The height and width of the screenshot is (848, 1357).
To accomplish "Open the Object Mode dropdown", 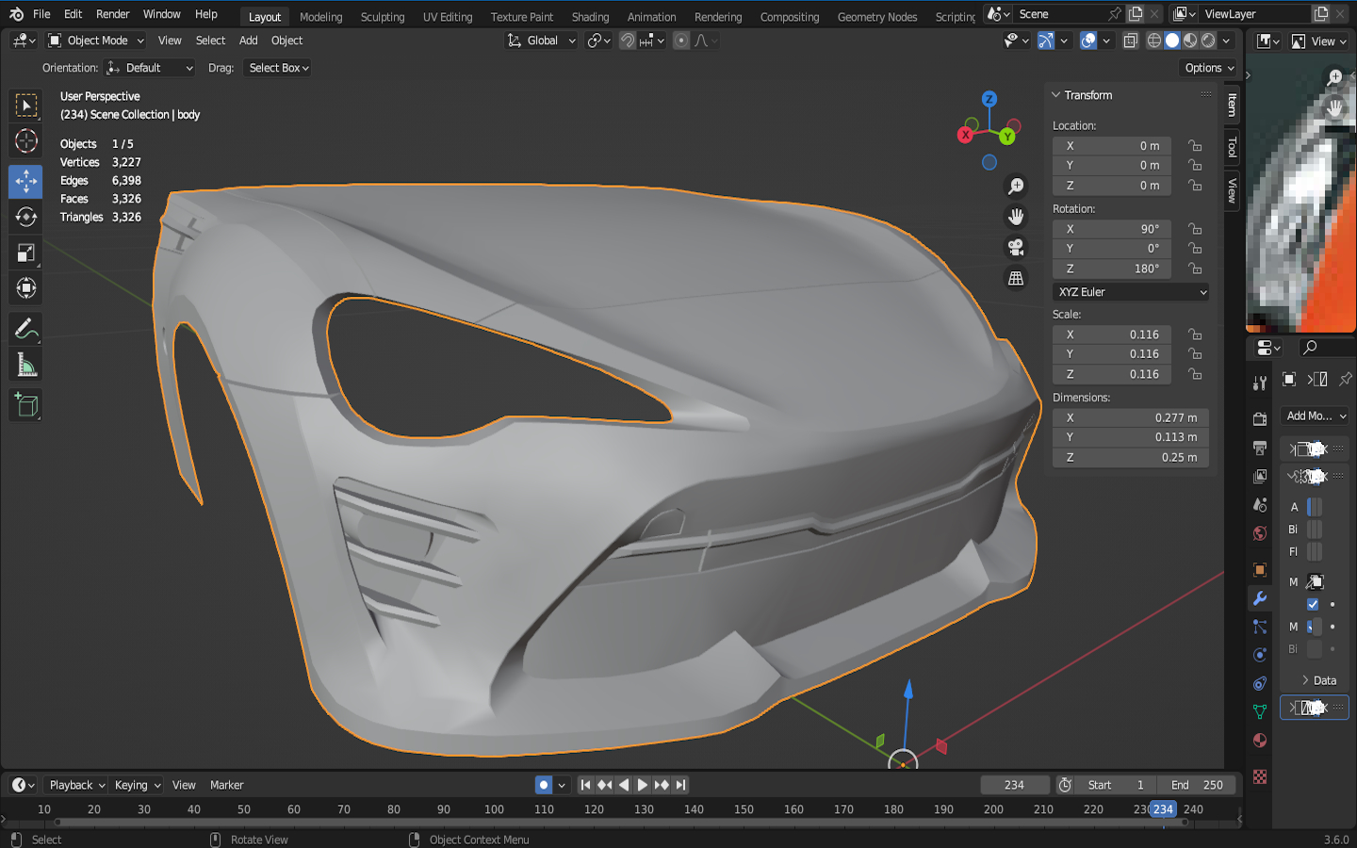I will pyautogui.click(x=96, y=41).
